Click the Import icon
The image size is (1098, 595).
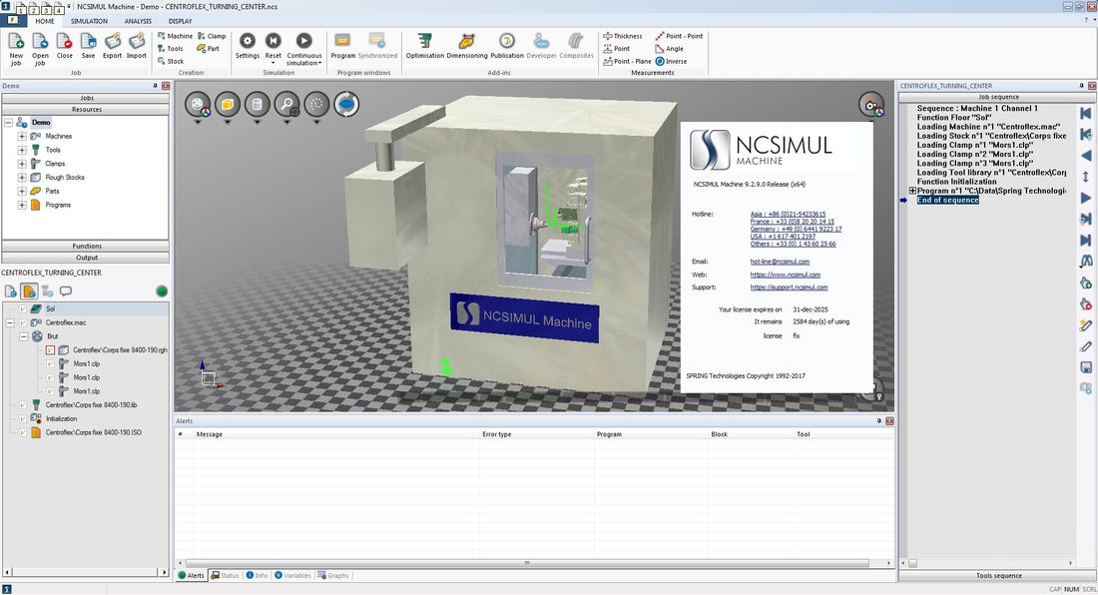137,41
